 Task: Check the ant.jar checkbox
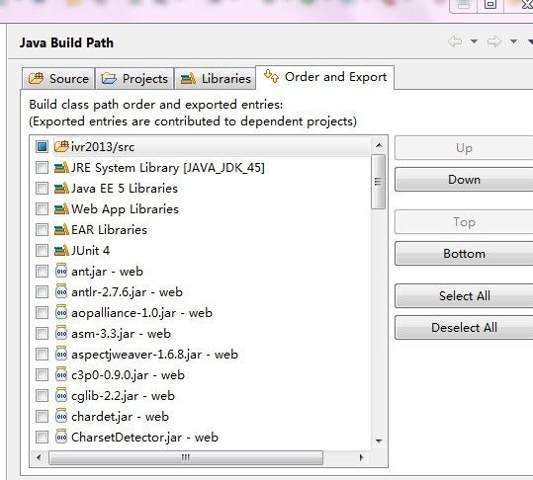(x=43, y=272)
